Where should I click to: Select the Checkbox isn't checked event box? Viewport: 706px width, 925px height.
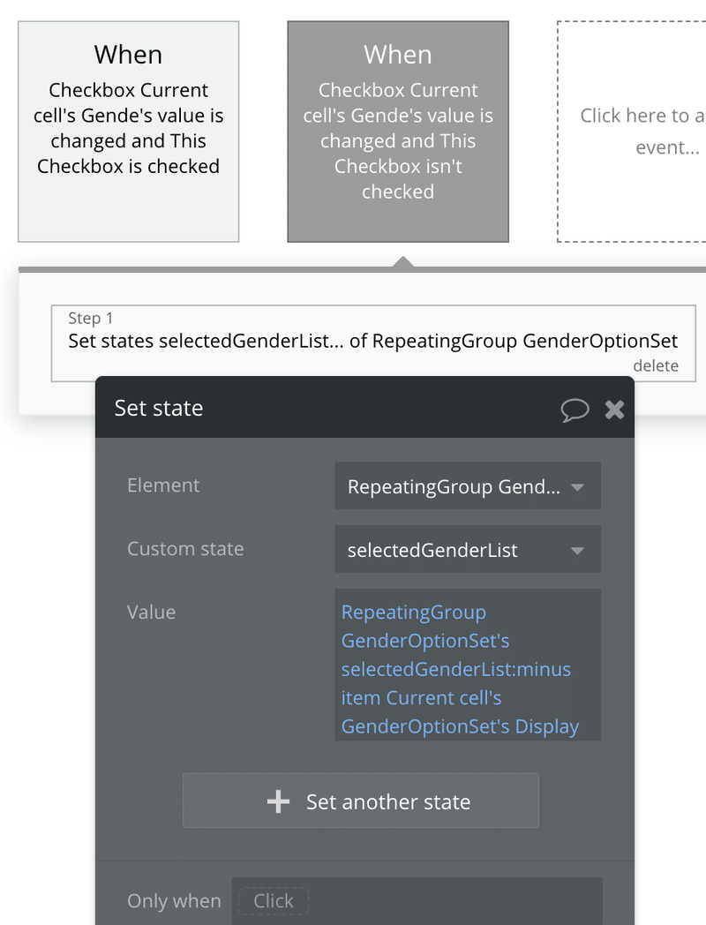pyautogui.click(x=398, y=132)
